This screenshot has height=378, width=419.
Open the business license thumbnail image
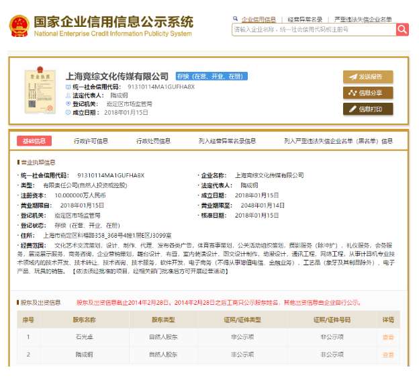pos(40,90)
